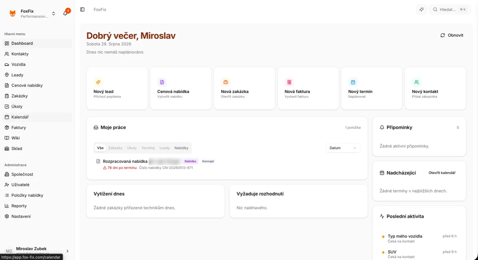Click the Cenová nabídka document icon

162,82
